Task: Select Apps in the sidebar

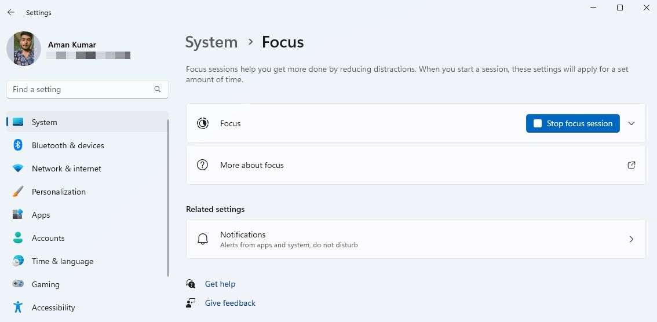Action: 41,215
